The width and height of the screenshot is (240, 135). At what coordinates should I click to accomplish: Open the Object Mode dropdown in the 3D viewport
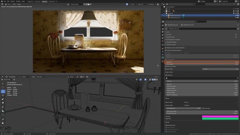point(7,79)
